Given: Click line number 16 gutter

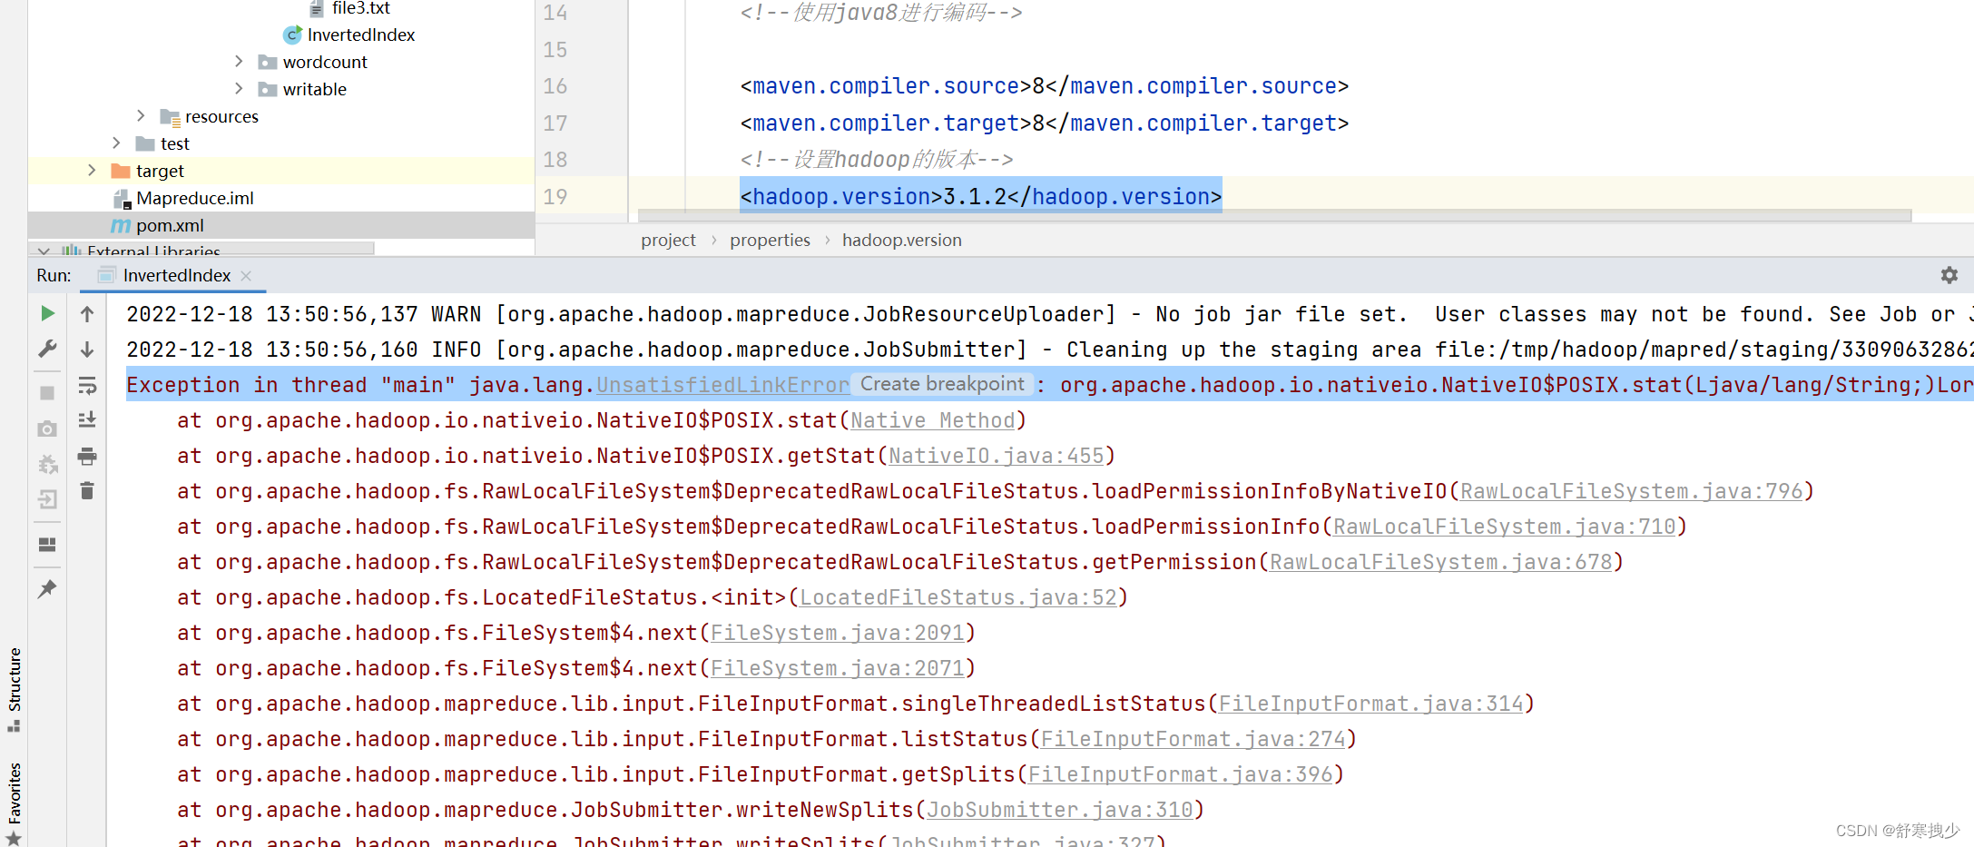Looking at the screenshot, I should pos(555,86).
